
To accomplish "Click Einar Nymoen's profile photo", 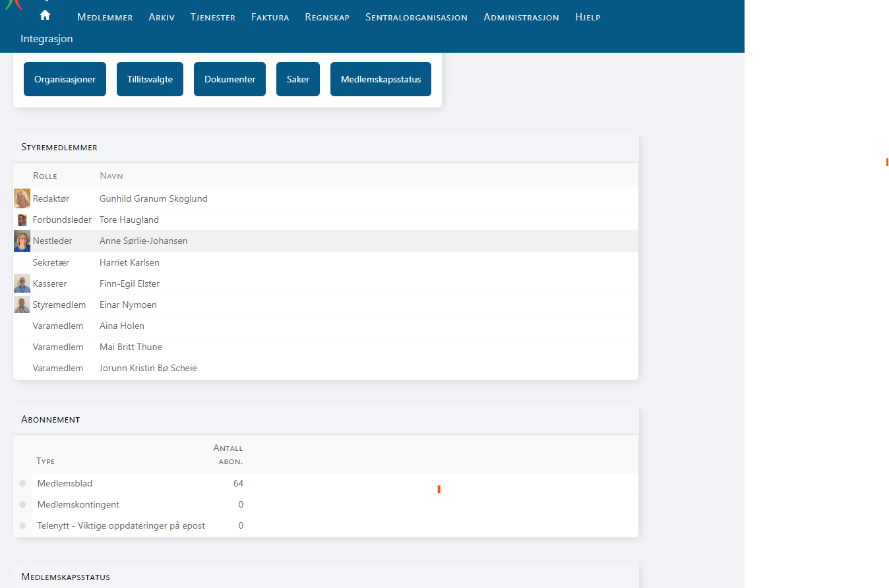I will click(22, 305).
